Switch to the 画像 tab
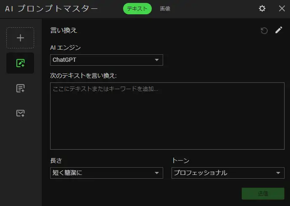Viewport: 290px width, 206px height. point(165,8)
